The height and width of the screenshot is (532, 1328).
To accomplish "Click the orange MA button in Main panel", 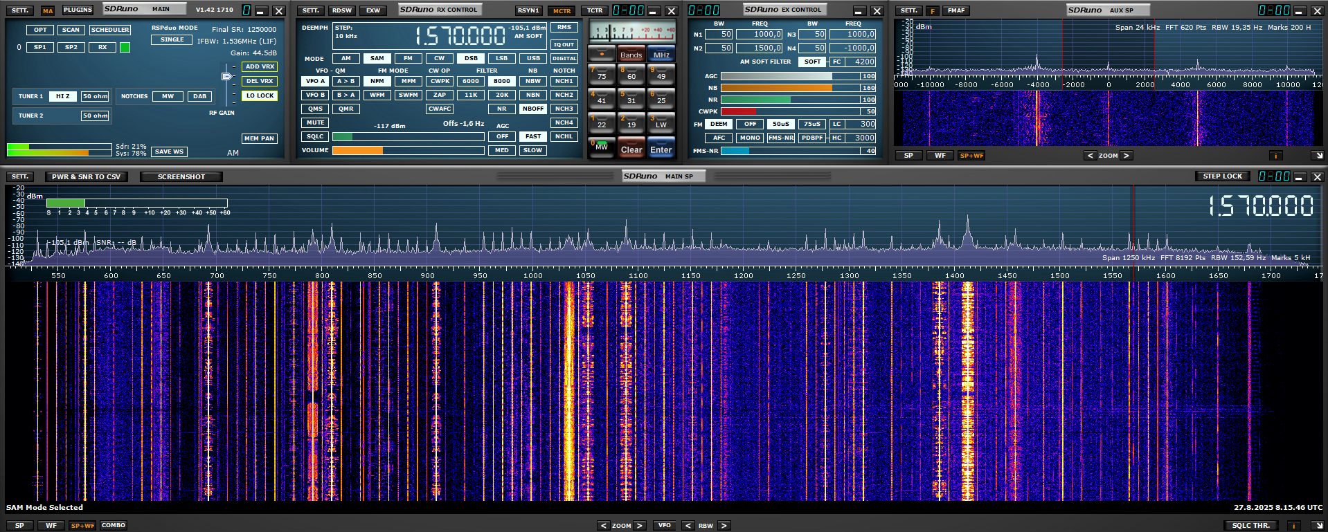I will 47,10.
